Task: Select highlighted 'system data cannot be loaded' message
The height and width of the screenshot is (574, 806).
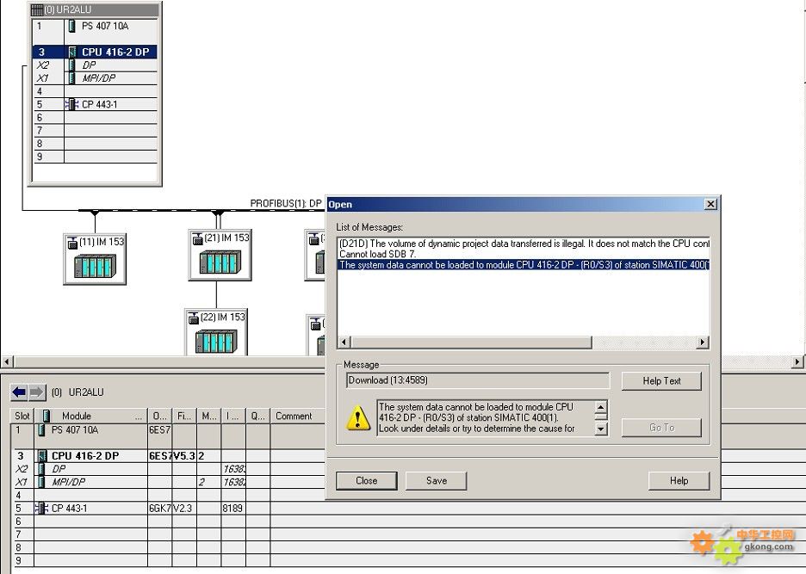Action: (x=524, y=265)
